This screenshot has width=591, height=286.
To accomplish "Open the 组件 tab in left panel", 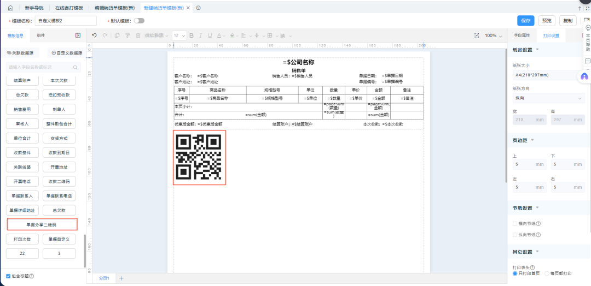I will pos(40,35).
